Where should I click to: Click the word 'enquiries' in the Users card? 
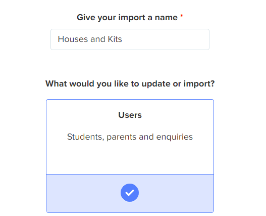[x=175, y=137]
